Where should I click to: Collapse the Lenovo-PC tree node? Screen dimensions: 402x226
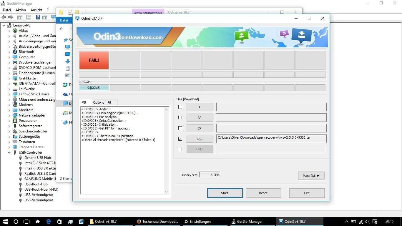tap(4, 25)
